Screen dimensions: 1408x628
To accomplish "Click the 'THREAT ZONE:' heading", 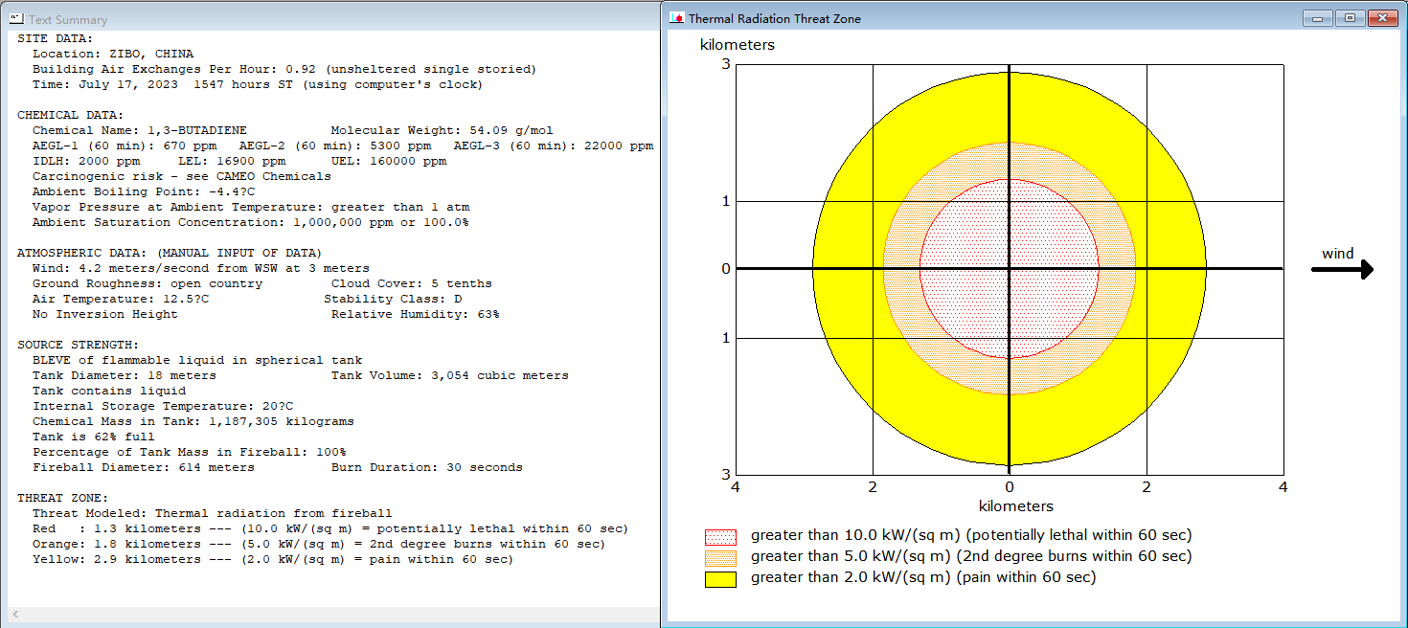I will [63, 498].
